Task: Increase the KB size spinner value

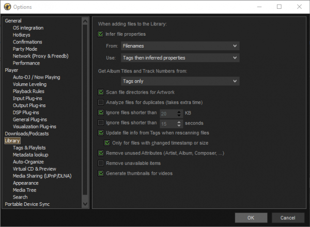Action: (x=179, y=112)
